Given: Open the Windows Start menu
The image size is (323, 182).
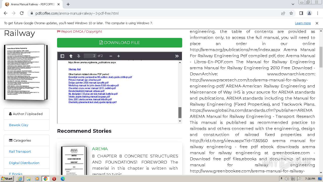Looking at the screenshot, I should 7,179.
